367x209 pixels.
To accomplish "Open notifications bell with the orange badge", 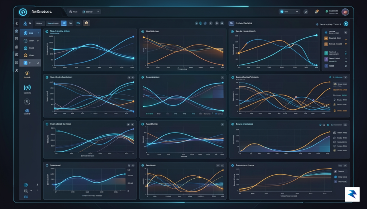I will click(x=316, y=12).
